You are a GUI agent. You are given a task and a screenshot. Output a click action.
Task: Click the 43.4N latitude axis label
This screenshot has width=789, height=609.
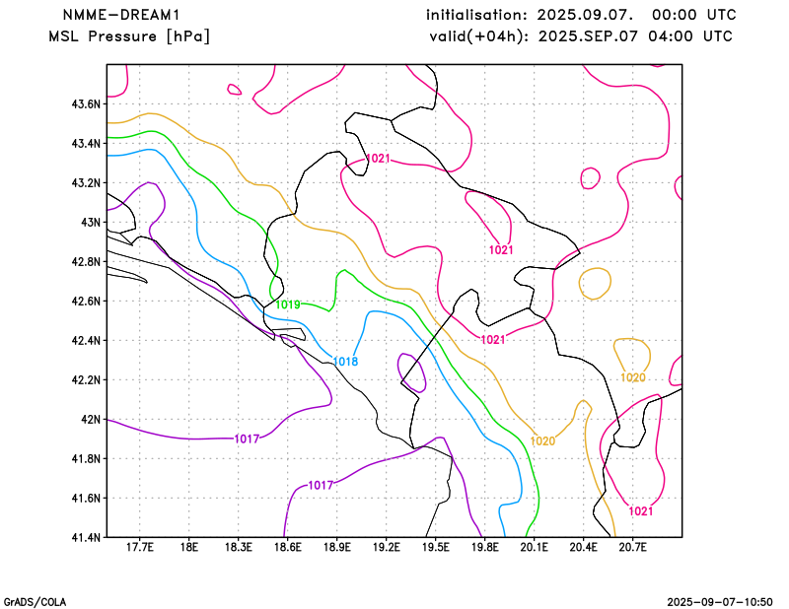[x=86, y=143]
